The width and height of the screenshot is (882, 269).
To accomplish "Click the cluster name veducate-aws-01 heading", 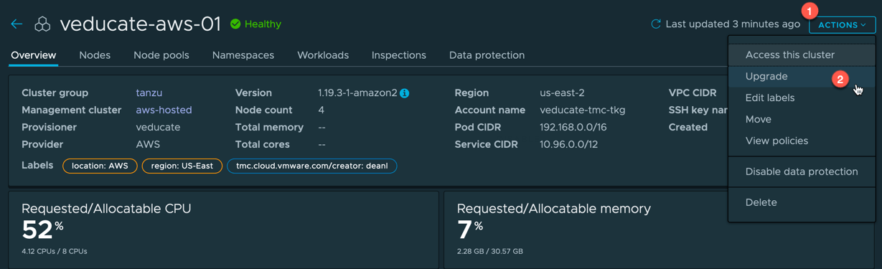I will pyautogui.click(x=141, y=24).
